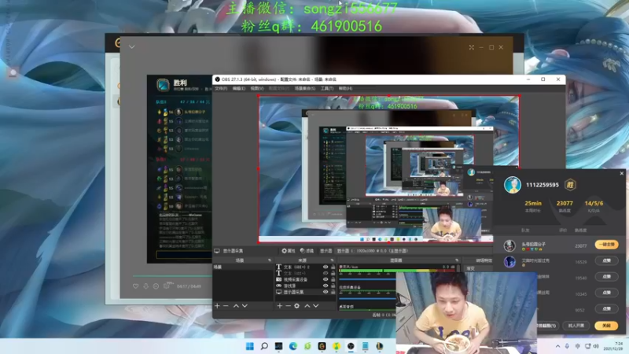Pop out the 来源 dock panel

pos(332,260)
